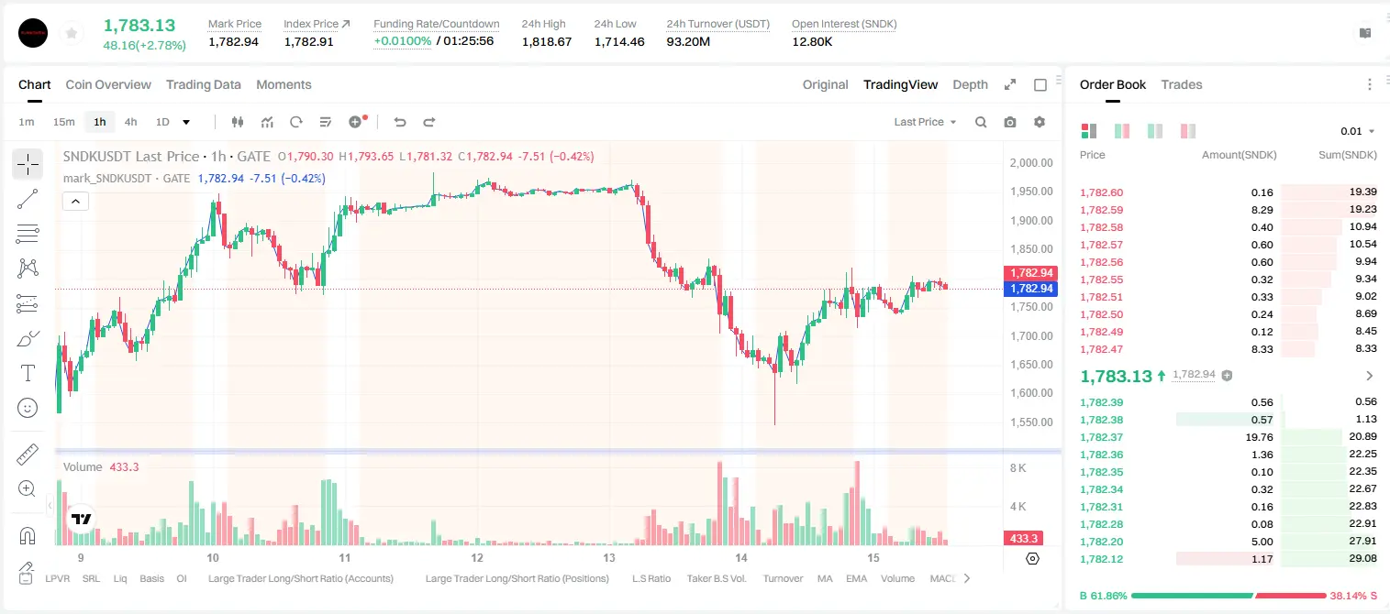The height and width of the screenshot is (614, 1390).
Task: Expand the Last Price dropdown
Action: point(925,122)
